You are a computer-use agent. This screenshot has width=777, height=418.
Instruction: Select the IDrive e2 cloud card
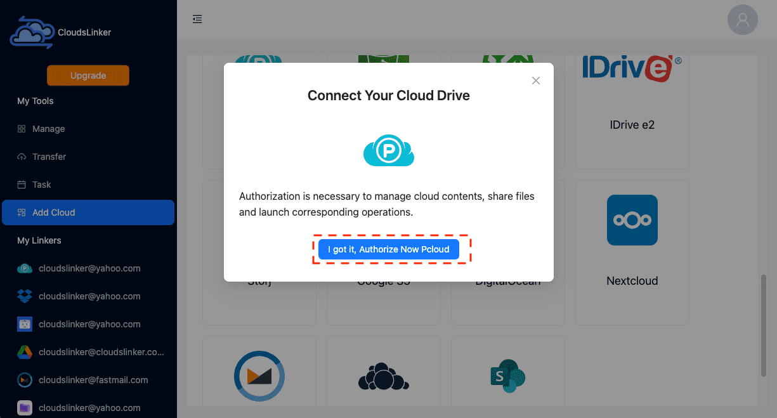point(632,112)
